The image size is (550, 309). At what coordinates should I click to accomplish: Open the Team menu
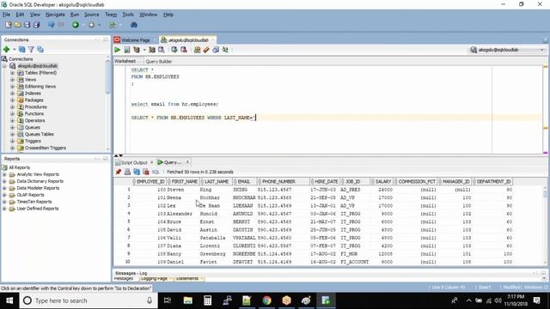click(x=111, y=15)
